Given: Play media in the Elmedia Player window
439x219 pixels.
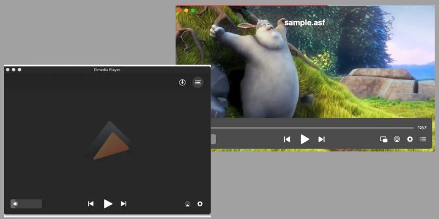Looking at the screenshot, I should 108,204.
